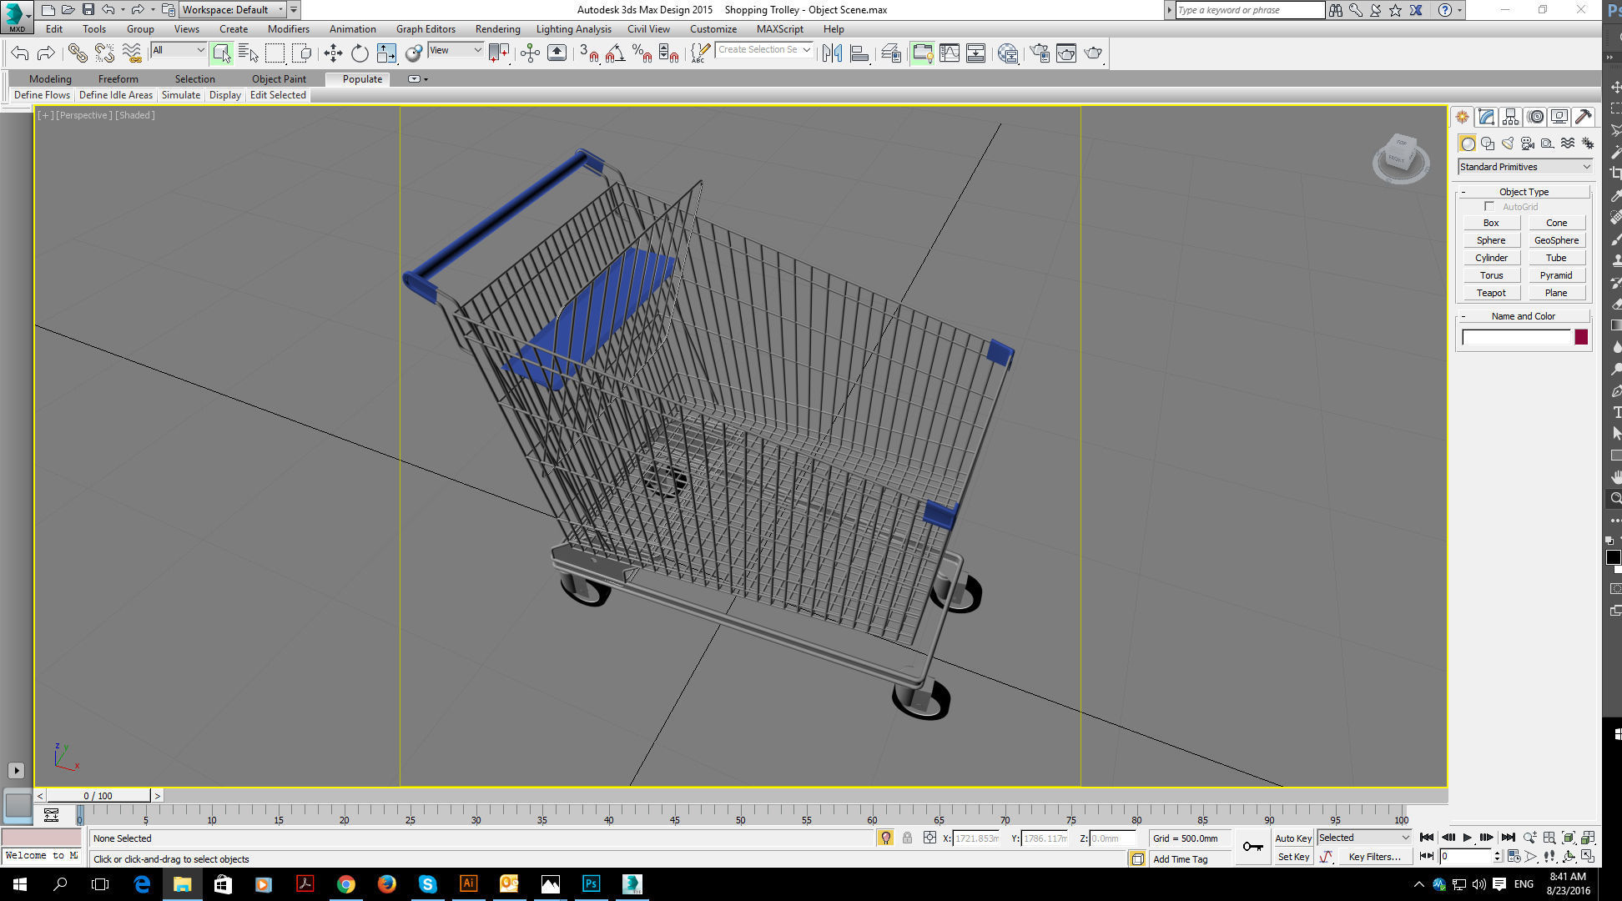Viewport: 1622px width, 901px height.
Task: Create a Teapot primitive button
Action: pos(1491,293)
